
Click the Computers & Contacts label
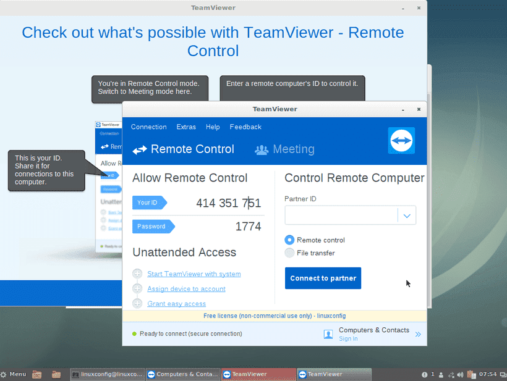(x=374, y=330)
